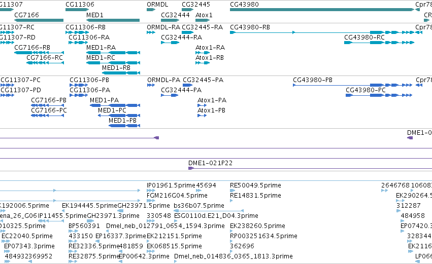The image size is (432, 264).
Task: Select EST Dmel_neb_014836_0365_1813.3prime
Action: (233, 256)
